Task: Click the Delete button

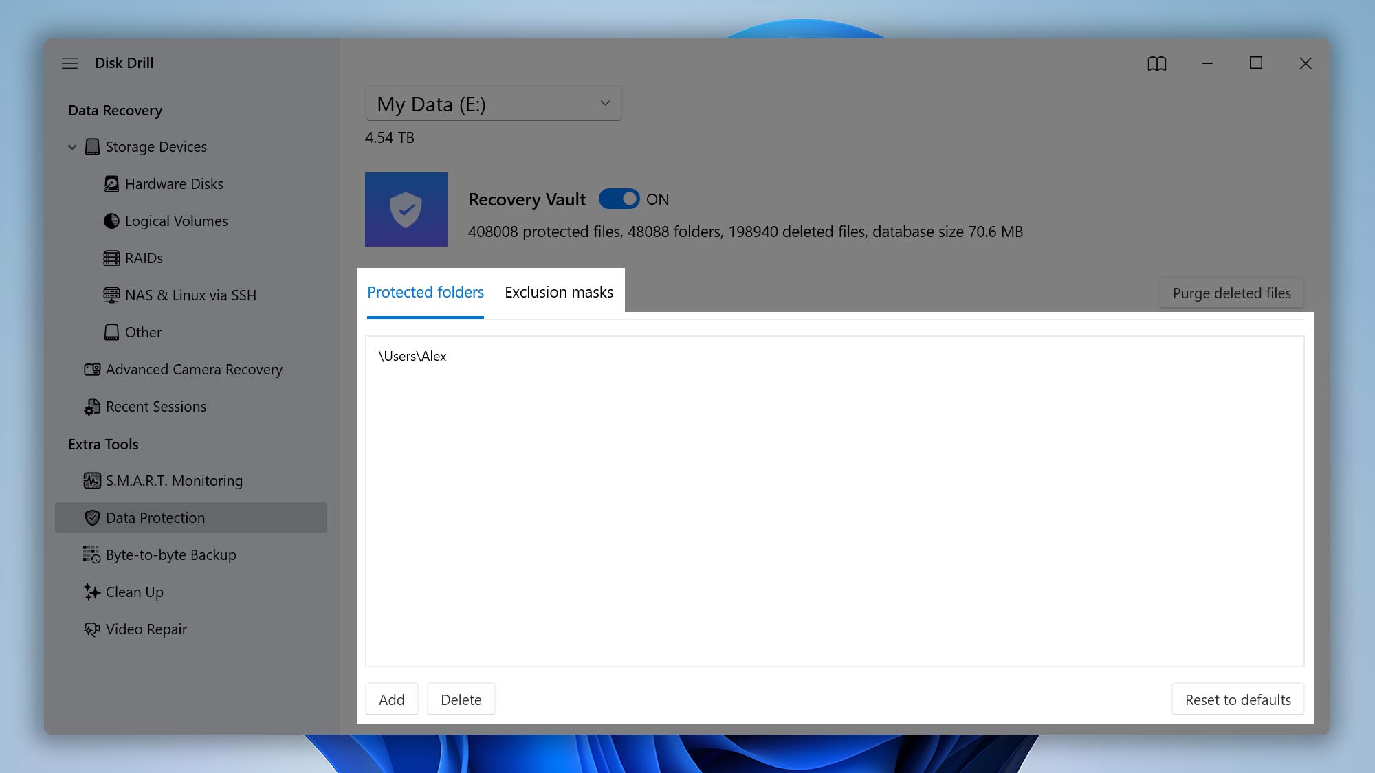Action: 461,699
